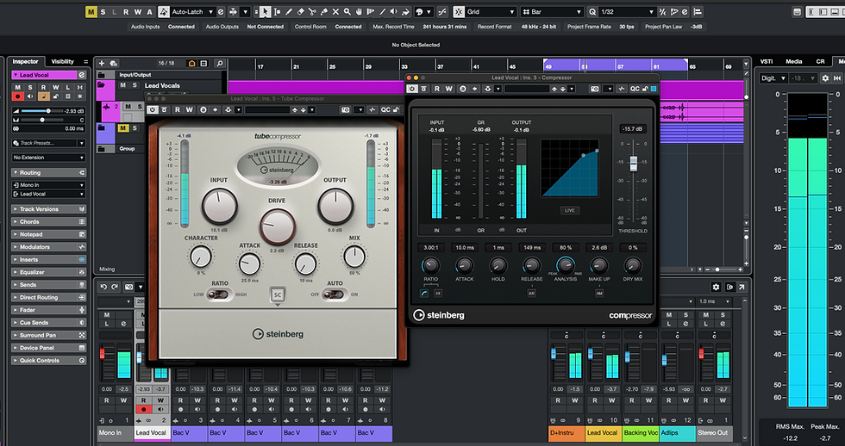This screenshot has width=845, height=446.
Task: Select the Range Selection tool
Action: 277,12
